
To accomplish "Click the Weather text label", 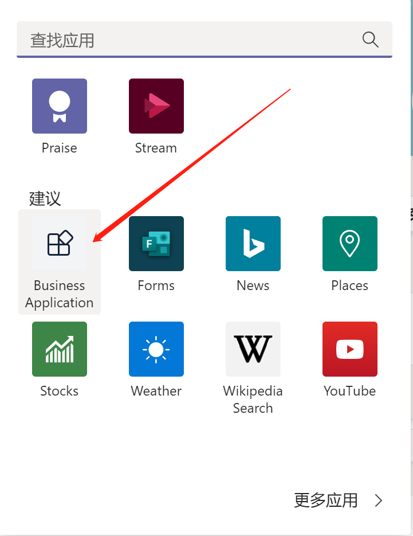I will pyautogui.click(x=156, y=391).
